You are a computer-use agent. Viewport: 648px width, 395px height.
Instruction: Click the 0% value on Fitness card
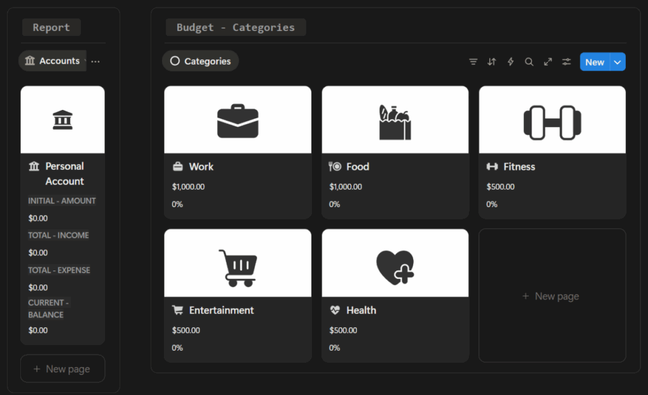click(x=492, y=204)
